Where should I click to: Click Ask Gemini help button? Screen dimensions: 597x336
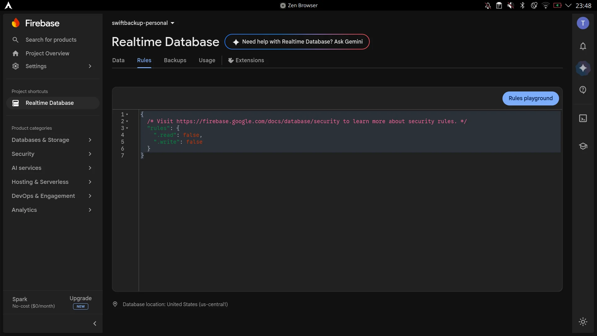click(x=297, y=42)
